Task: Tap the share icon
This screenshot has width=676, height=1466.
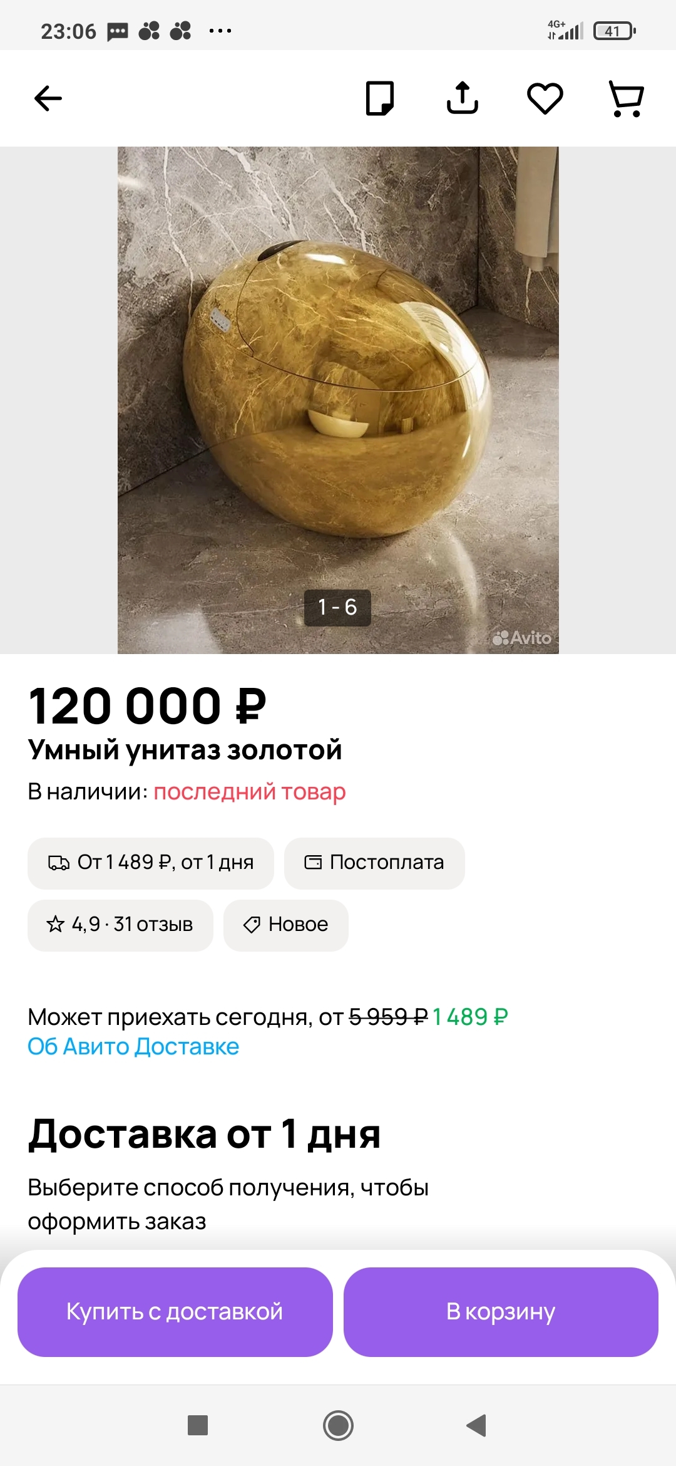Action: [463, 98]
